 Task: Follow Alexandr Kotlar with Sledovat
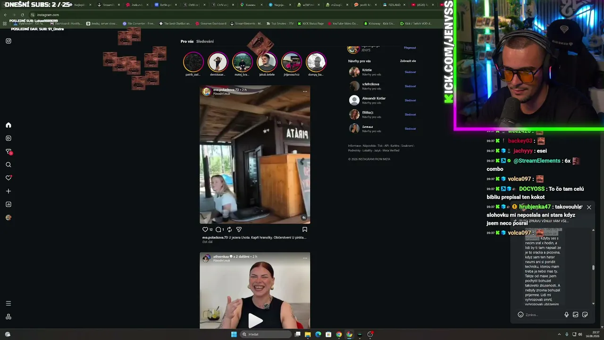pos(410,101)
